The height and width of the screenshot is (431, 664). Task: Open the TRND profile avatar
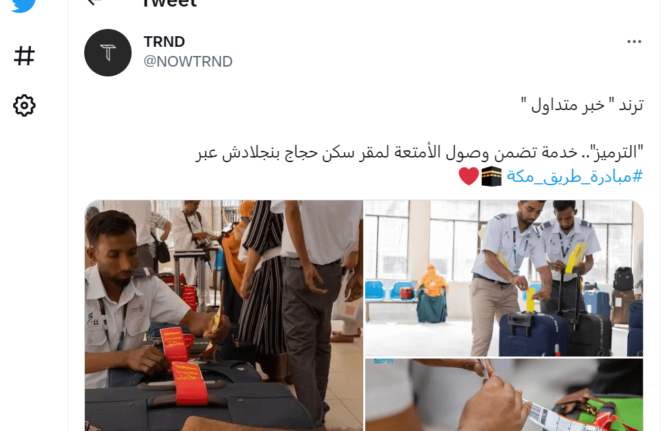coord(108,53)
